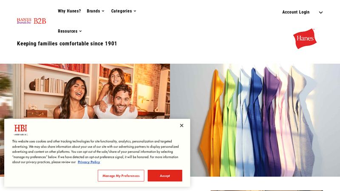Close the cookie consent banner
The height and width of the screenshot is (191, 340).
(181, 125)
